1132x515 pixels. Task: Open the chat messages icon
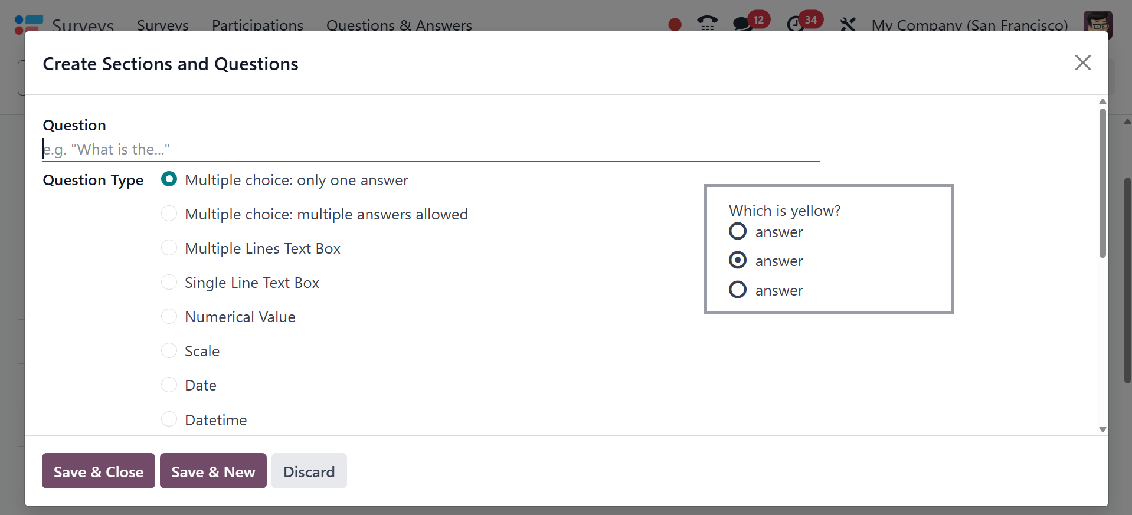coord(742,24)
